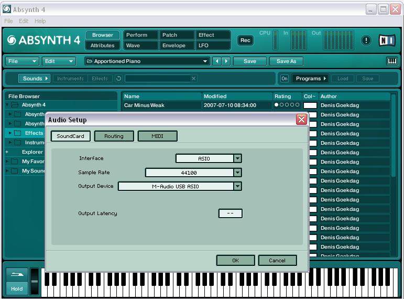Open the Browser view
The height and width of the screenshot is (299, 404).
click(x=103, y=35)
